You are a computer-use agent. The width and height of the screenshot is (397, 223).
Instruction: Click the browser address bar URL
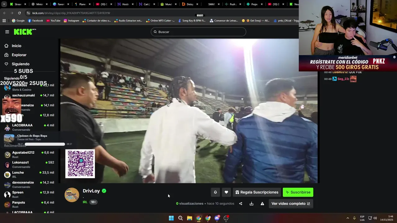pos(71,13)
